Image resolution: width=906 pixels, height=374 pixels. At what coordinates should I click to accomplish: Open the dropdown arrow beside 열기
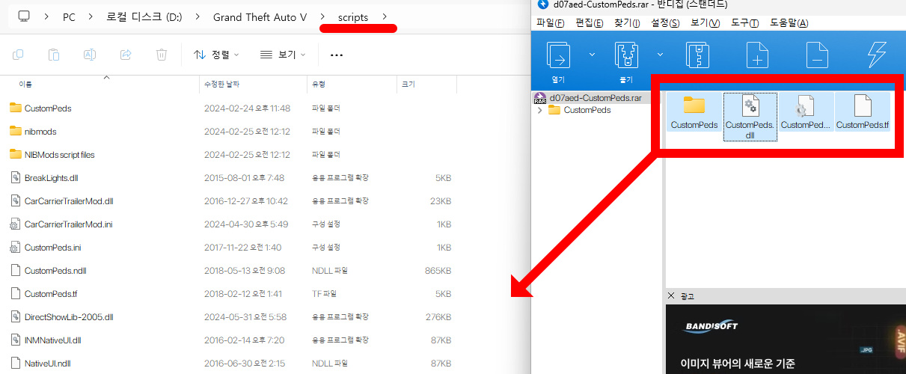click(x=592, y=54)
